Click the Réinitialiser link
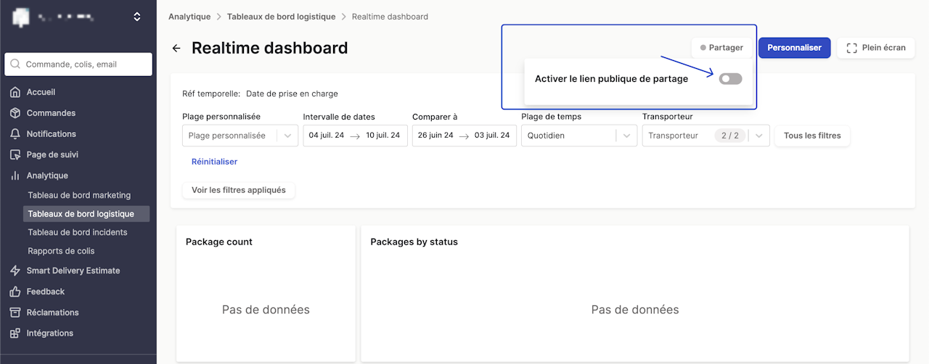Viewport: 929px width, 364px height. [214, 162]
